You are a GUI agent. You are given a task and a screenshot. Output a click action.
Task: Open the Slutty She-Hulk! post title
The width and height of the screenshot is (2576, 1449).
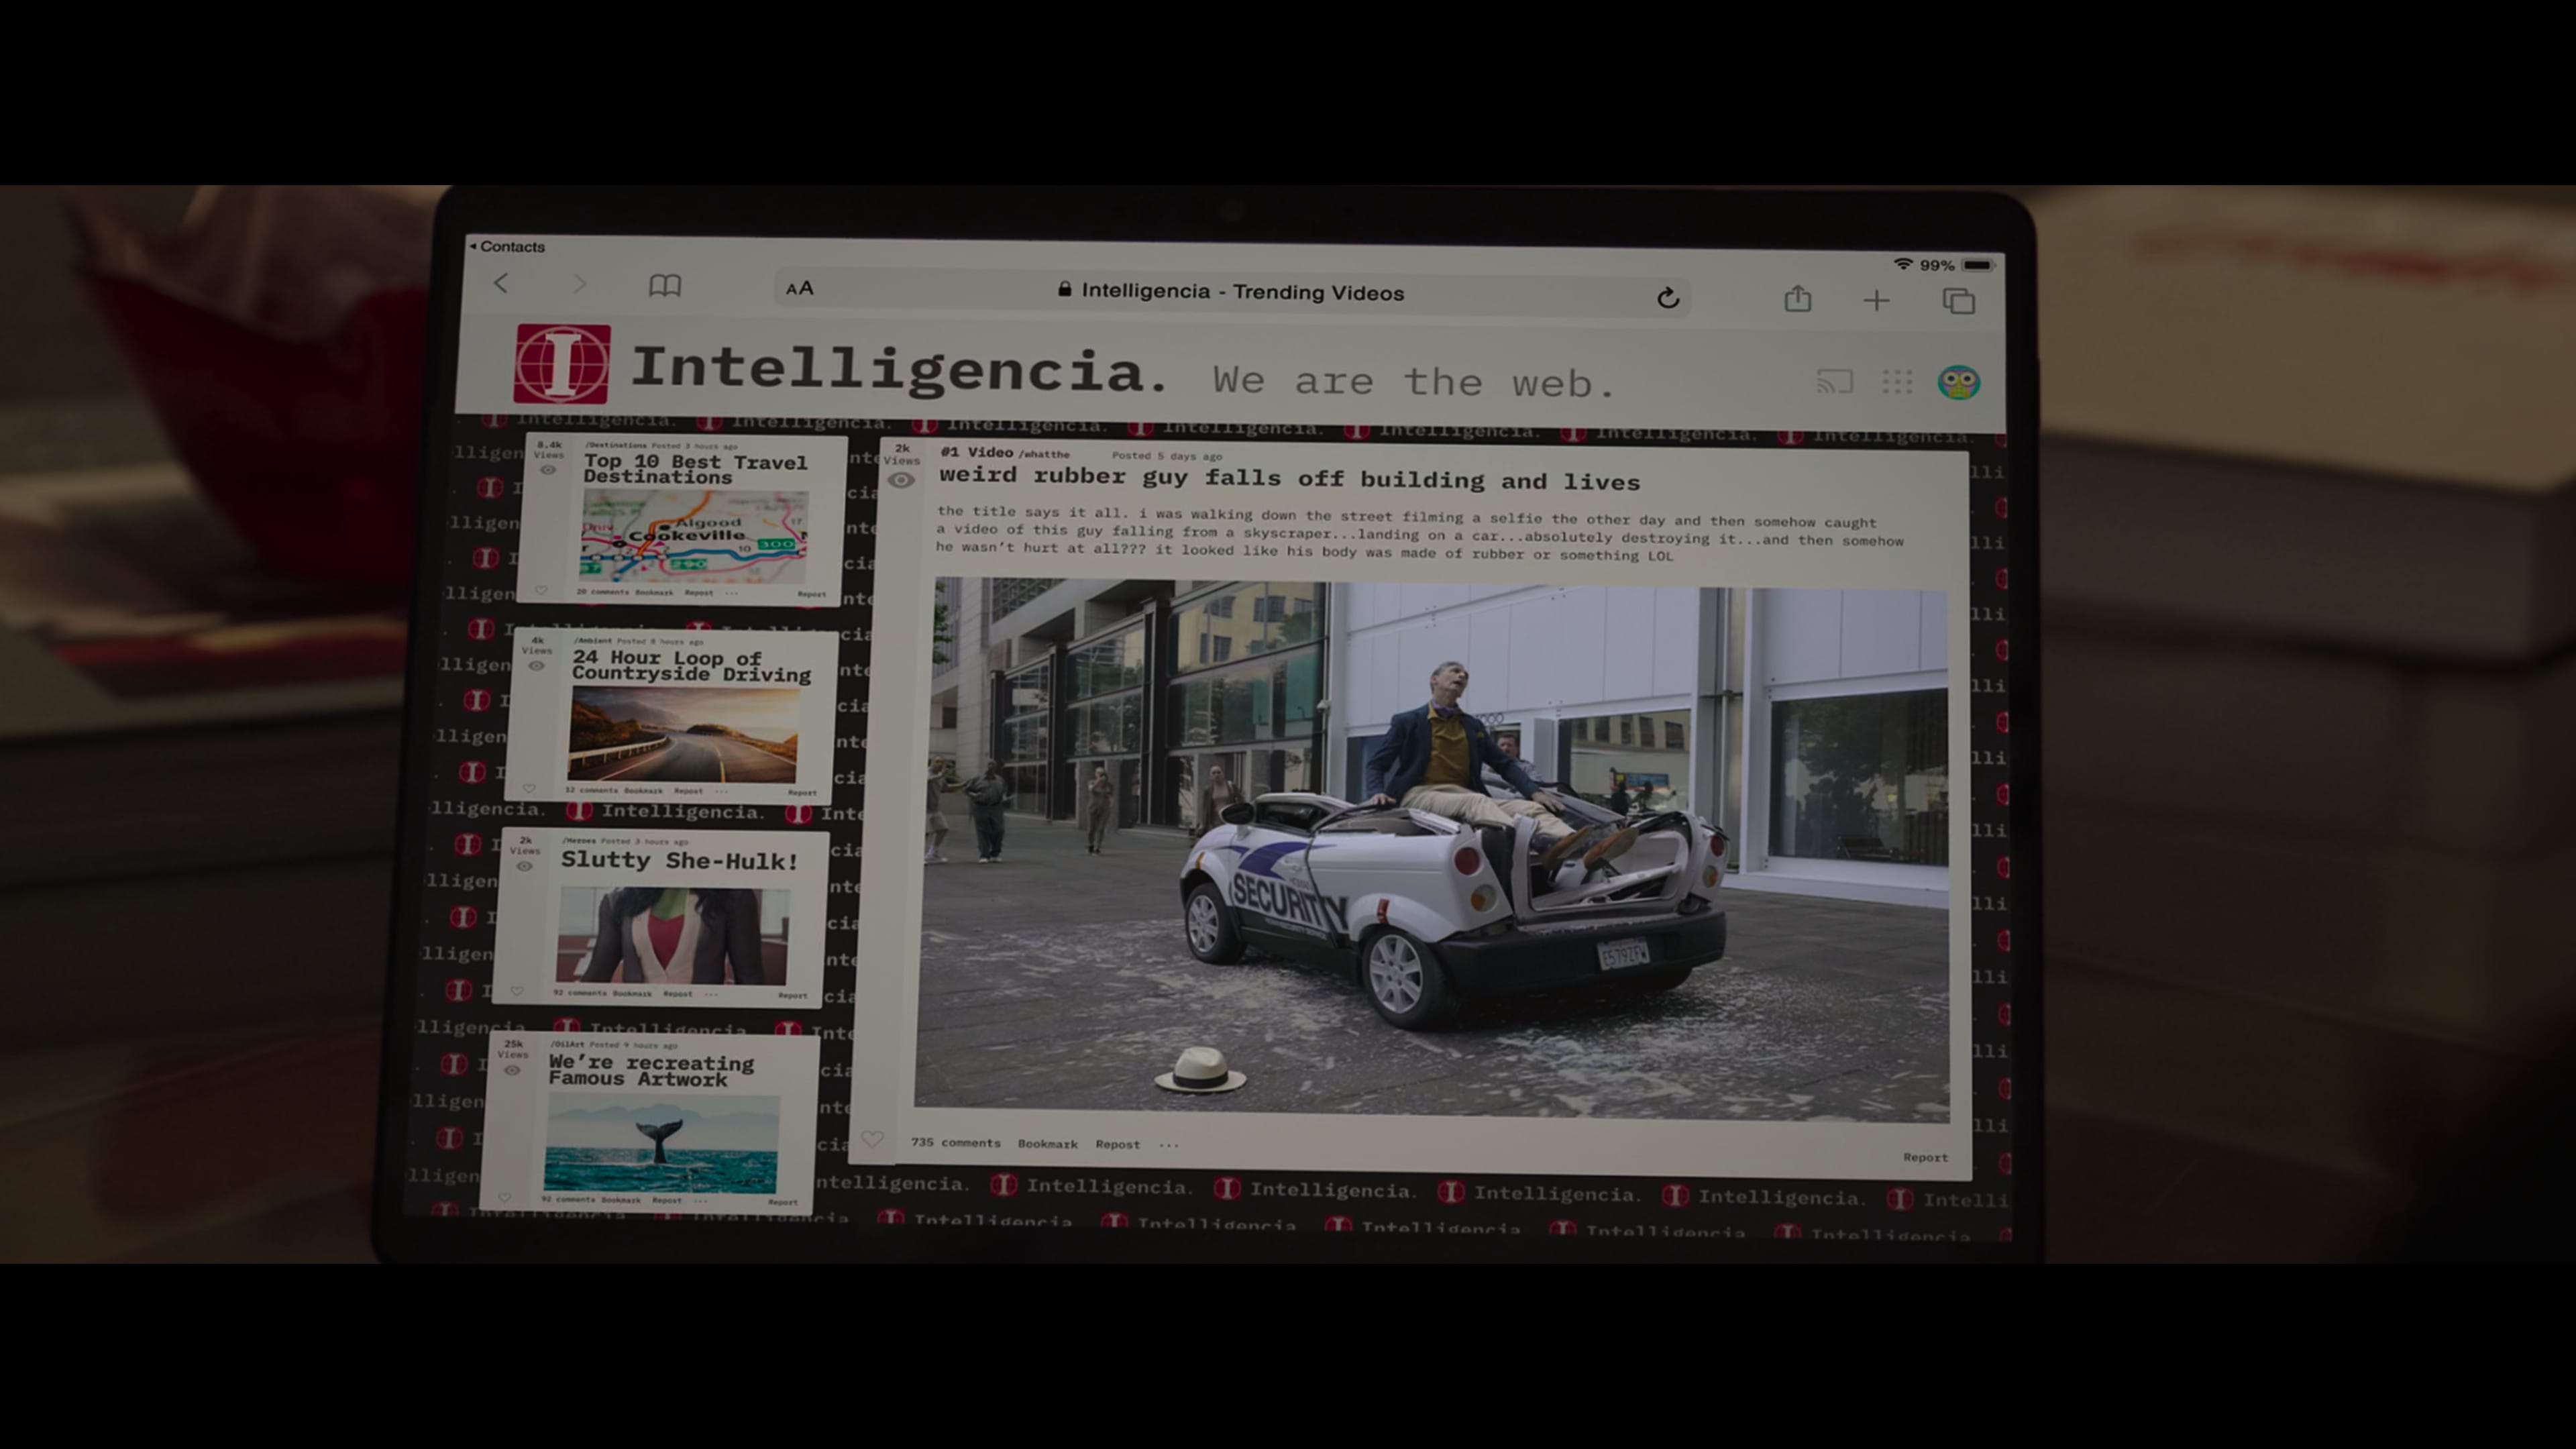[x=679, y=860]
